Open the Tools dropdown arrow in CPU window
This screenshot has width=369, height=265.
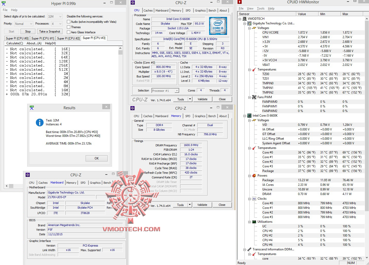(190, 99)
